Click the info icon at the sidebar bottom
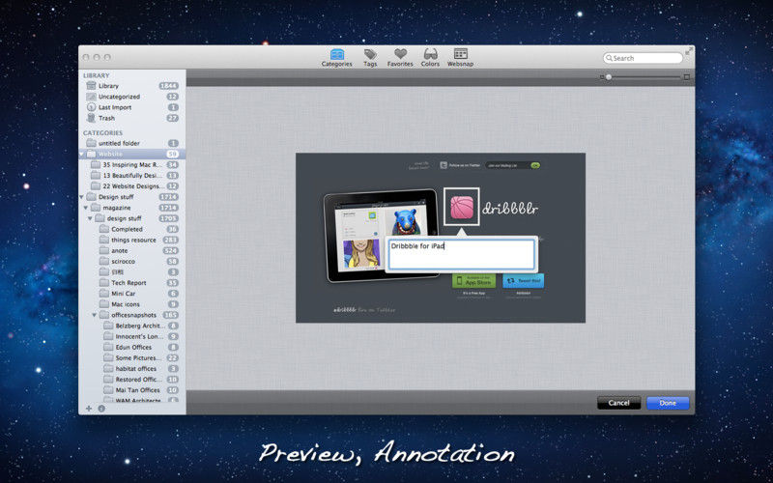The width and height of the screenshot is (773, 483). pos(101,408)
